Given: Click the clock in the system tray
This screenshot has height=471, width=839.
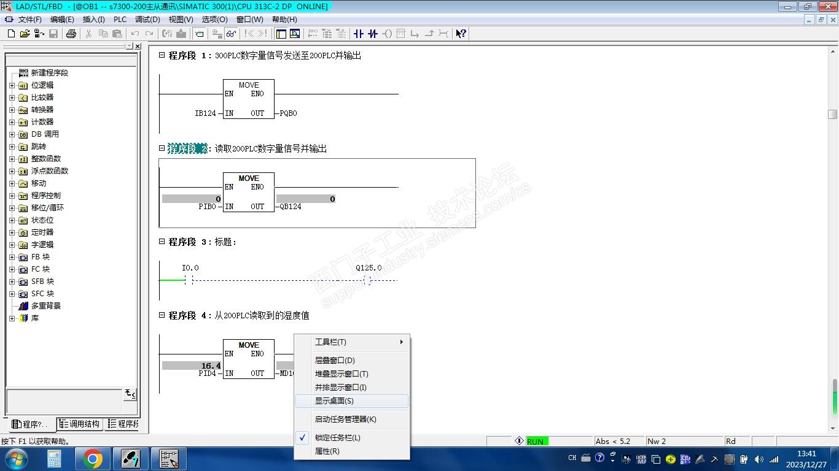Looking at the screenshot, I should point(807,459).
